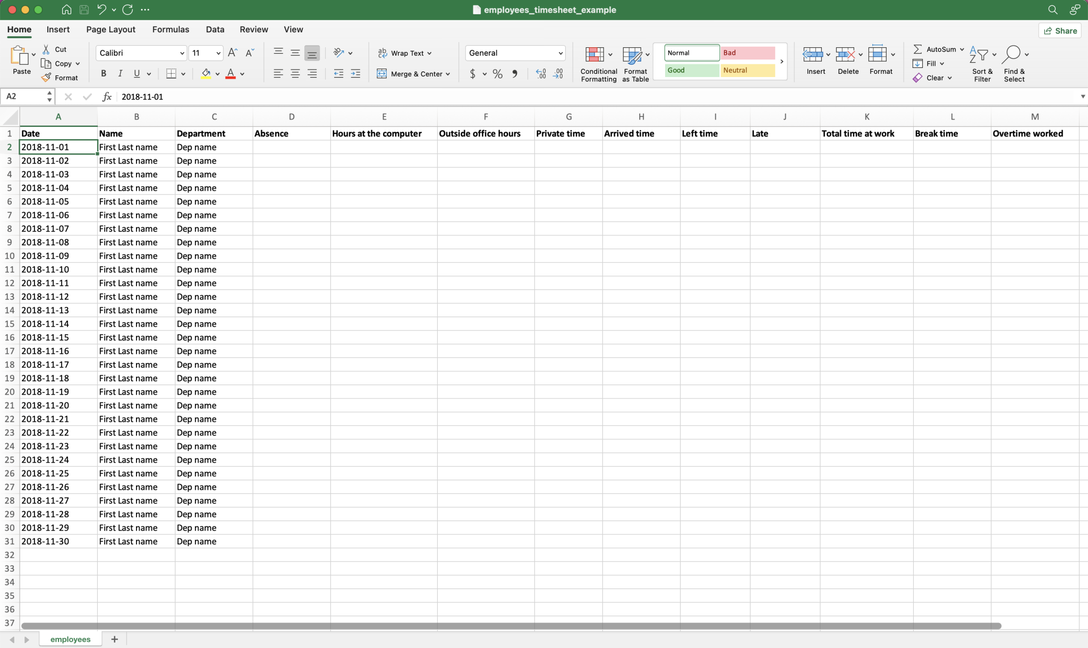Select the fill color swatch
The image size is (1088, 648).
pyautogui.click(x=206, y=74)
